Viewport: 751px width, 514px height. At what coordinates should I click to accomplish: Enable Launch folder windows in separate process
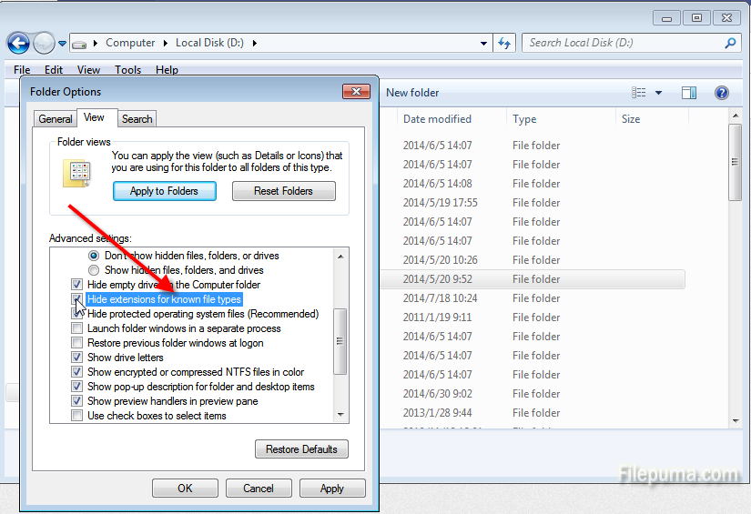pos(77,328)
